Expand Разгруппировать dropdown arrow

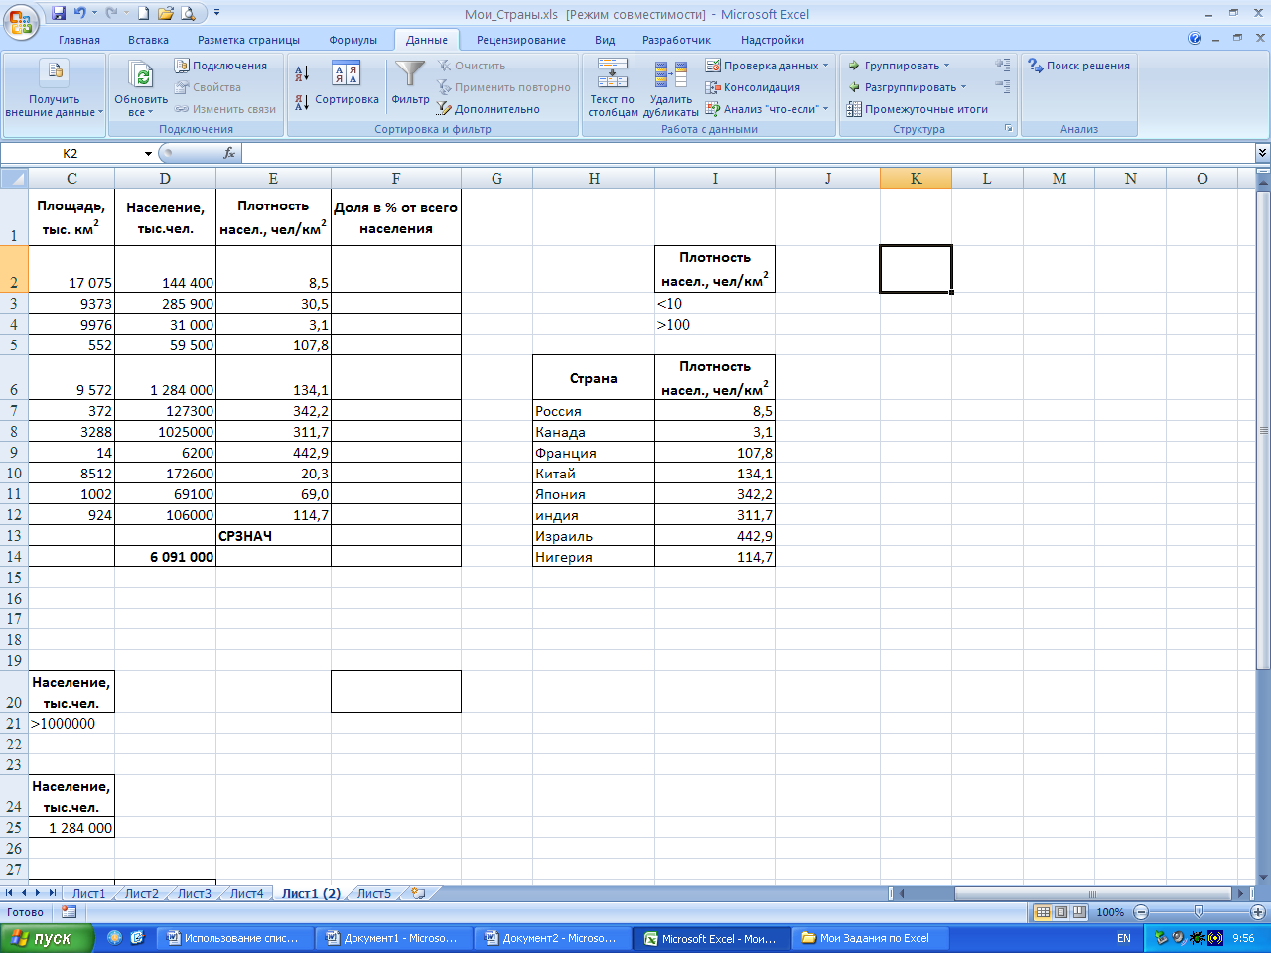click(x=963, y=87)
